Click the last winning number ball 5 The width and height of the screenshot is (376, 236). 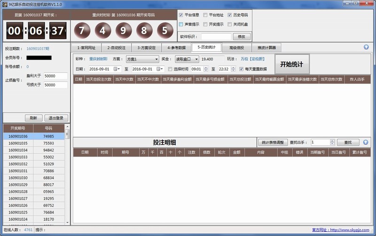coord(164,31)
